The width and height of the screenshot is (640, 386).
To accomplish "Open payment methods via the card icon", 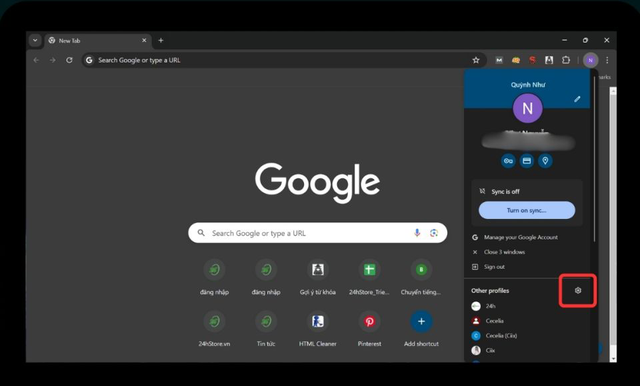I will (527, 161).
